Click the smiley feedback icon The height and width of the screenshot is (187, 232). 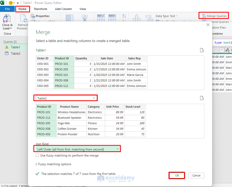(x=11, y=3)
